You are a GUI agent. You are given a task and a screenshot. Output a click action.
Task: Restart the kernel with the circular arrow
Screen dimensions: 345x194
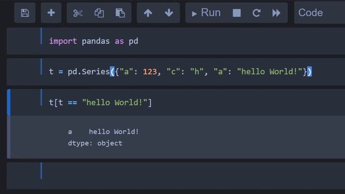(257, 13)
